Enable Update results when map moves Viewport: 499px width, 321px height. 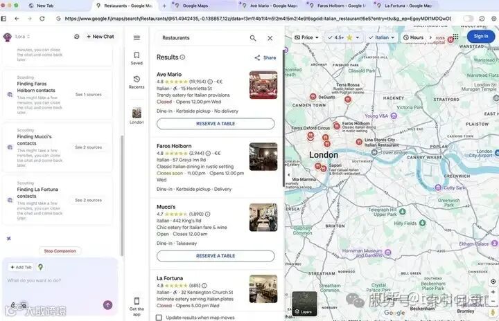(x=159, y=317)
